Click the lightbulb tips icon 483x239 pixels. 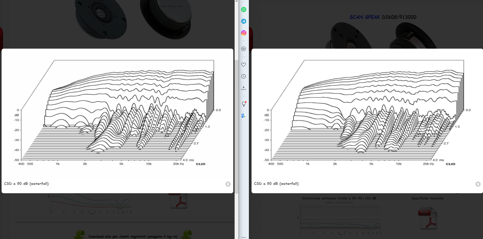(244, 104)
